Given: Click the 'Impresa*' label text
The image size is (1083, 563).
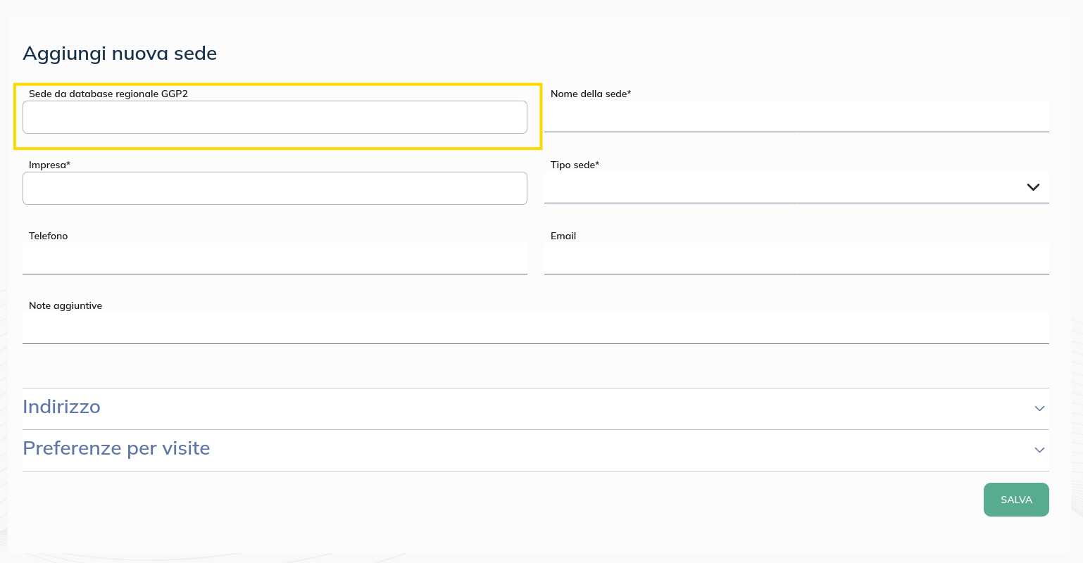Looking at the screenshot, I should click(49, 165).
